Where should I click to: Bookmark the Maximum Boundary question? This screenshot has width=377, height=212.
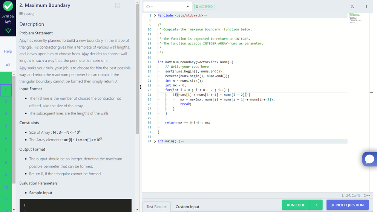pos(117,5)
